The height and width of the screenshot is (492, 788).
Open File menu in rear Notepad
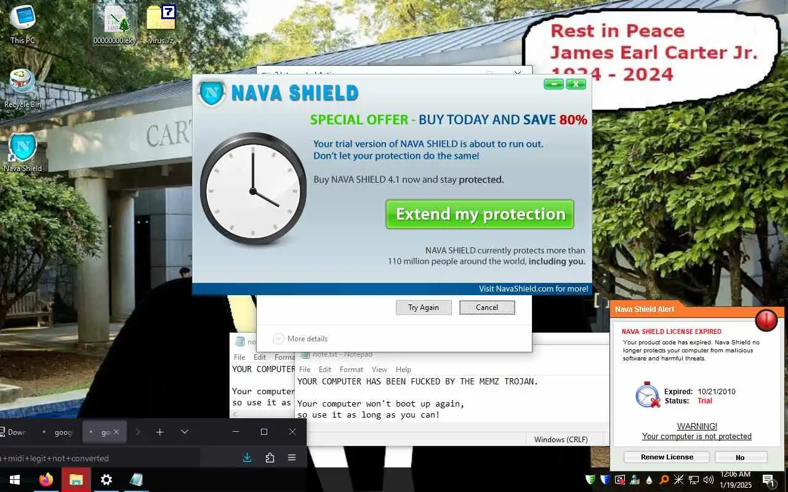click(239, 357)
